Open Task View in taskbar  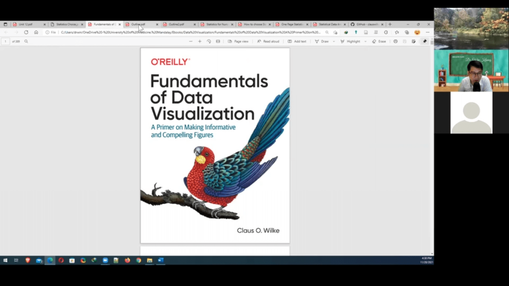(16, 260)
